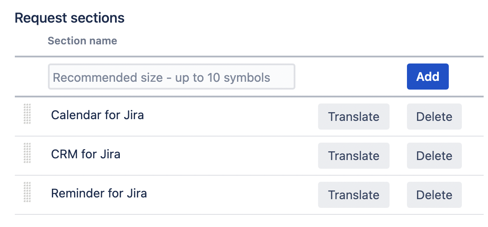Image resolution: width=488 pixels, height=227 pixels.
Task: Translate the CRM for Jira section
Action: click(353, 156)
